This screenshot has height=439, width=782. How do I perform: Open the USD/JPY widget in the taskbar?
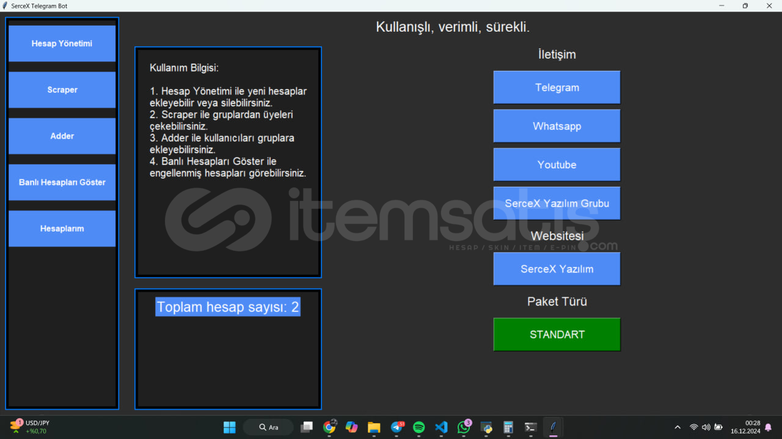[30, 427]
